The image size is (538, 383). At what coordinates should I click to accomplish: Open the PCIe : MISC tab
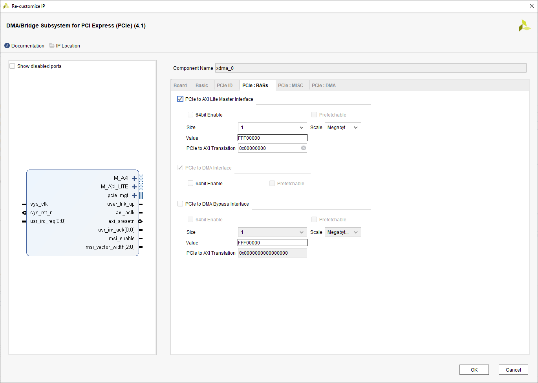pyautogui.click(x=290, y=86)
